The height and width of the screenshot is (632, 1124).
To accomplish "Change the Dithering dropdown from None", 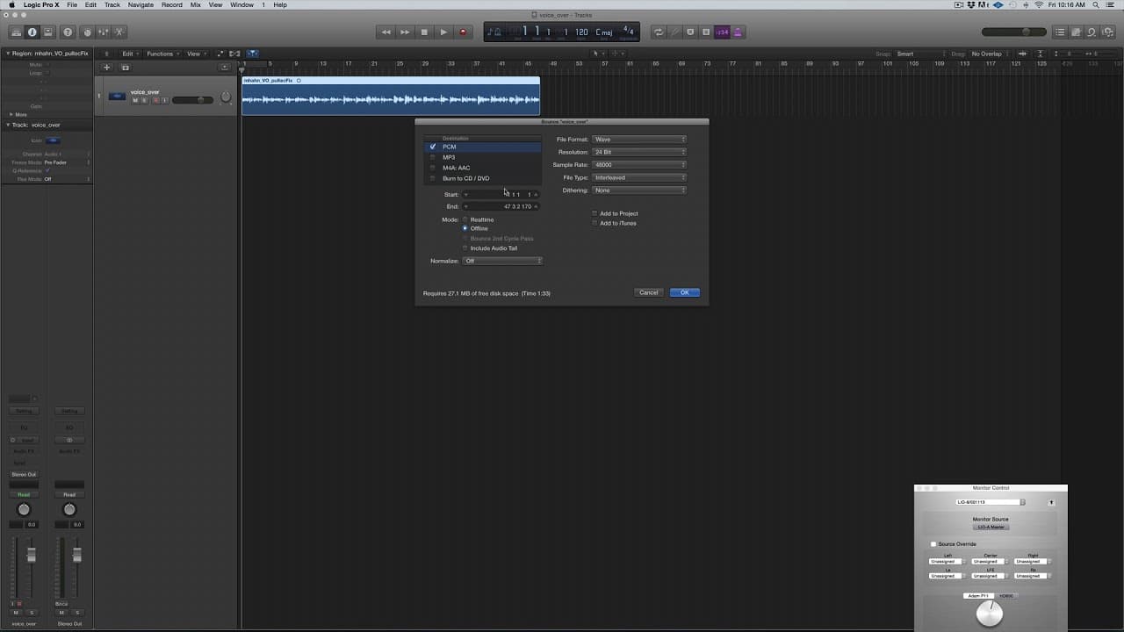I will (639, 190).
